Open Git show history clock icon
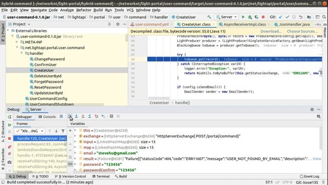 coord(294,17)
